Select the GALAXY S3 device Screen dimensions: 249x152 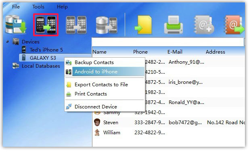pyautogui.click(x=43, y=58)
